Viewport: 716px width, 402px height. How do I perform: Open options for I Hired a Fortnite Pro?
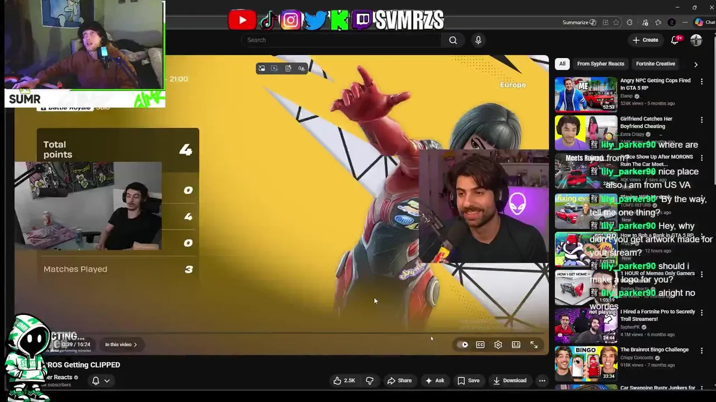tap(701, 313)
